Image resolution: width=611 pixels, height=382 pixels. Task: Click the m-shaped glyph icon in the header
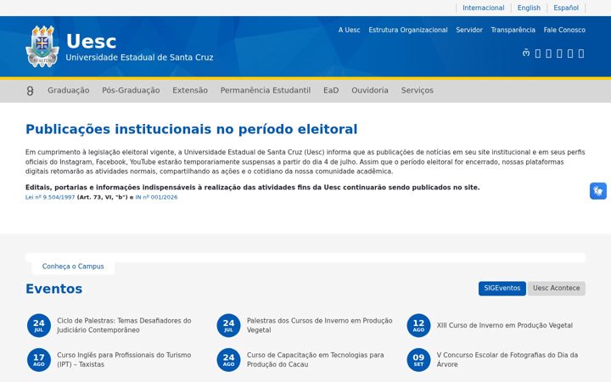point(526,53)
